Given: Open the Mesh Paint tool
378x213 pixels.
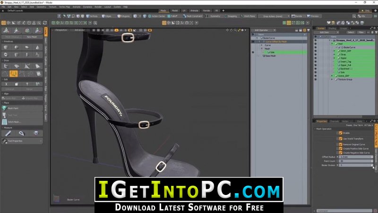Looking at the screenshot, I should point(22,108).
